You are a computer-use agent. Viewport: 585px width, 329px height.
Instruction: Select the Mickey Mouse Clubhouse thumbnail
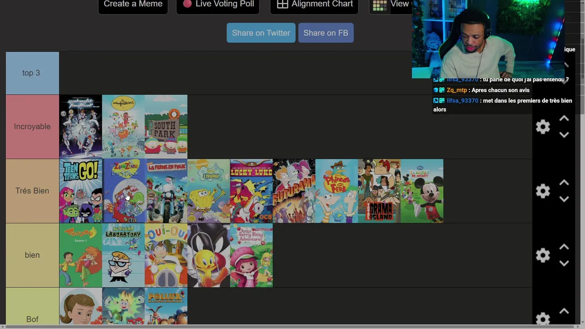point(422,191)
